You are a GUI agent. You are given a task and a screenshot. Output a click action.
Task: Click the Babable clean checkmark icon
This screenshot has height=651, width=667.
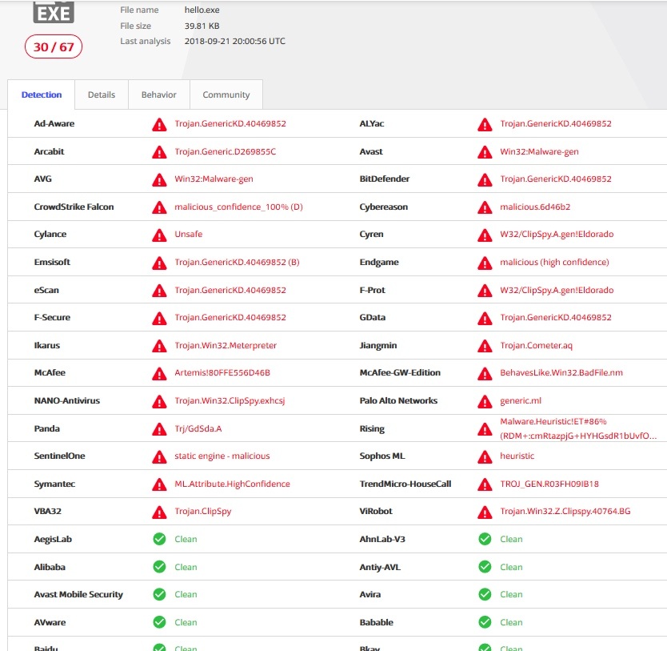pos(485,622)
